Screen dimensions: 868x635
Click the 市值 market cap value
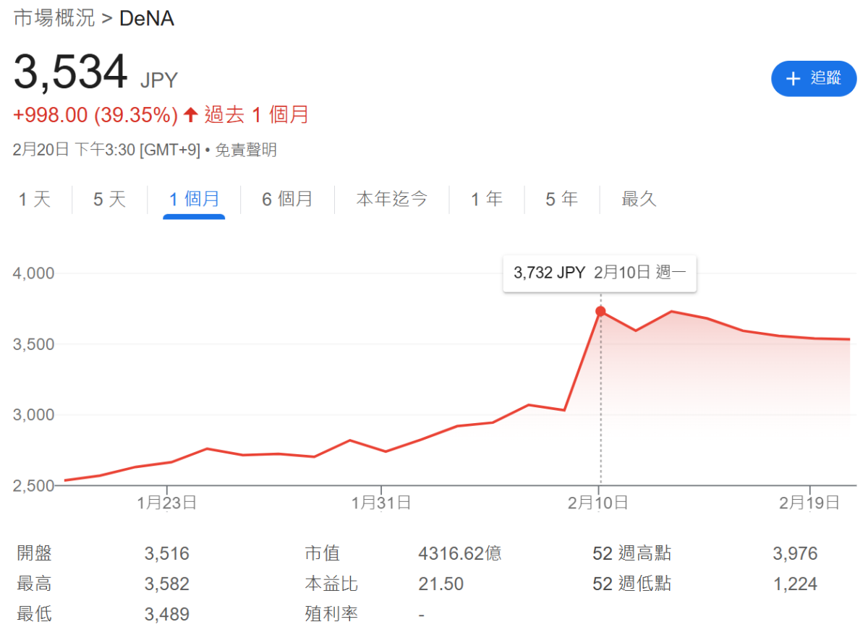[x=459, y=554]
